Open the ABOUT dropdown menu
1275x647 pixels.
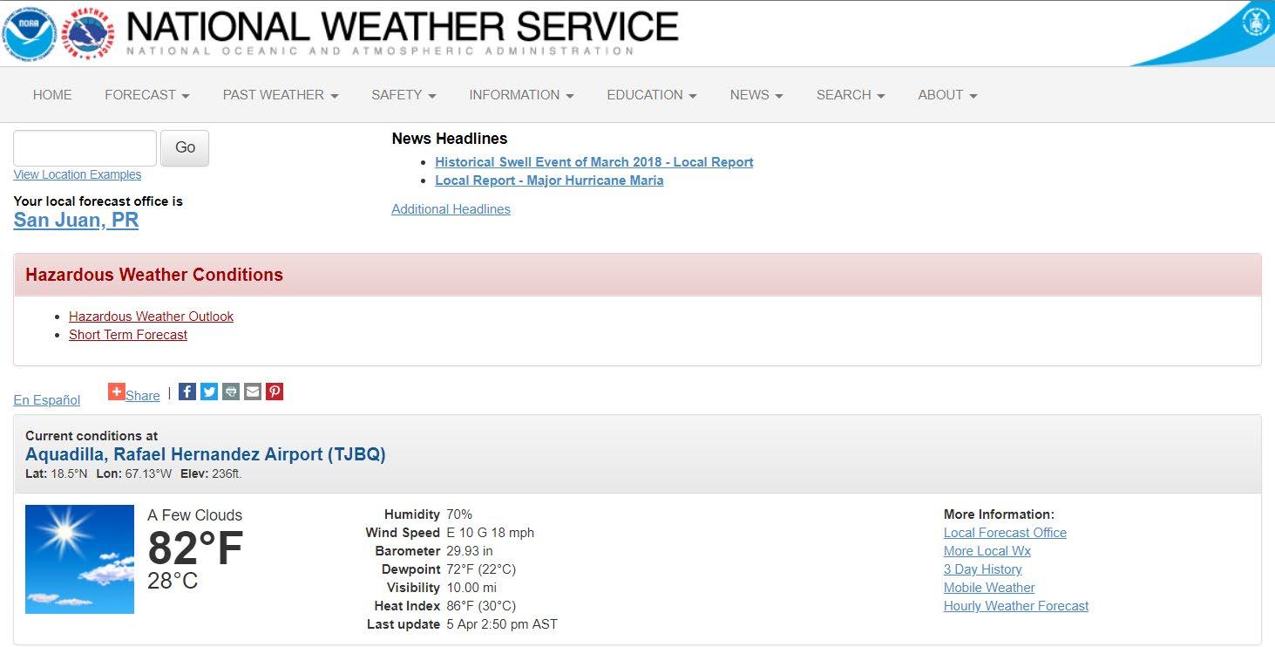tap(947, 95)
